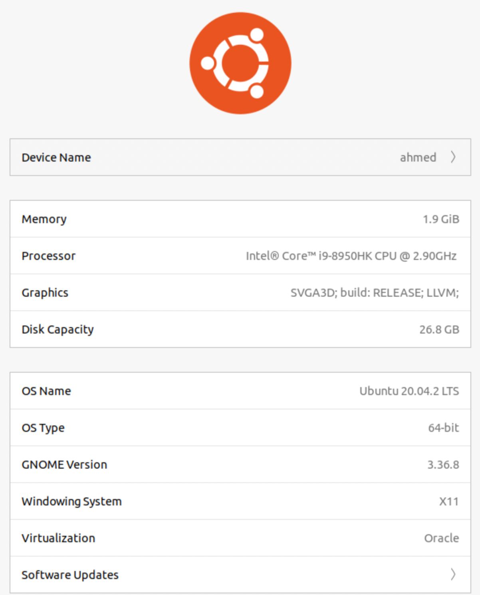Click the 26.8 GB disk value
The height and width of the screenshot is (595, 480).
(x=439, y=329)
